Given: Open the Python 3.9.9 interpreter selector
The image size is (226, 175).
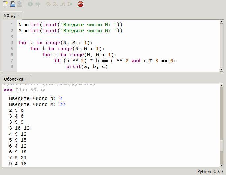Looking at the screenshot, I should [x=210, y=171].
